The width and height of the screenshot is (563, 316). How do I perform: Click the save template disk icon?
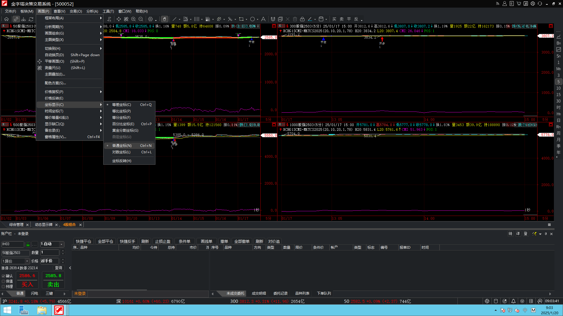tap(321, 19)
